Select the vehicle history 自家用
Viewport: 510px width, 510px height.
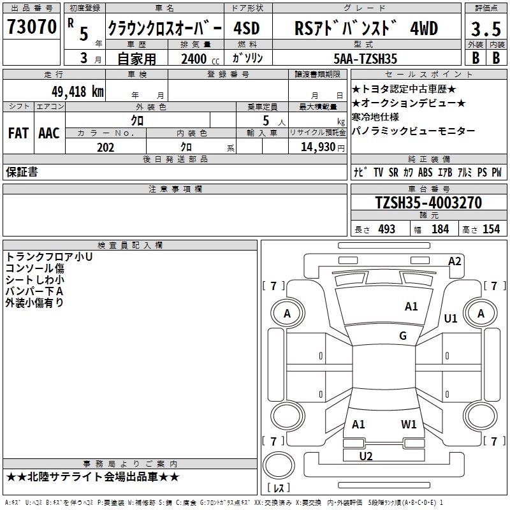(x=136, y=59)
